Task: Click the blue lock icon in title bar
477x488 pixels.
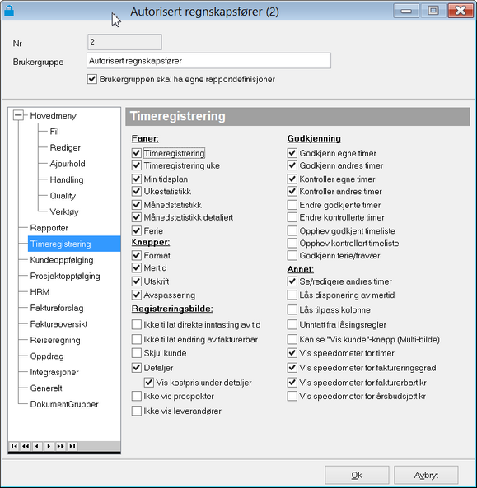Action: pyautogui.click(x=9, y=11)
